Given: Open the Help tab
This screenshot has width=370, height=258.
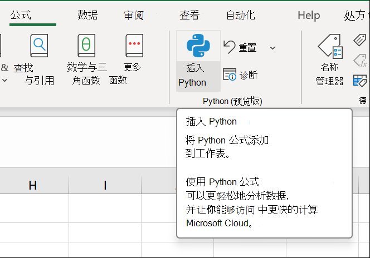Looking at the screenshot, I should [309, 15].
